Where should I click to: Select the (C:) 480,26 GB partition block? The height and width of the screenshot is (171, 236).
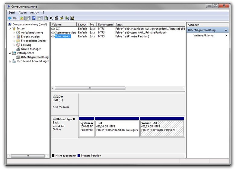coord(117,127)
